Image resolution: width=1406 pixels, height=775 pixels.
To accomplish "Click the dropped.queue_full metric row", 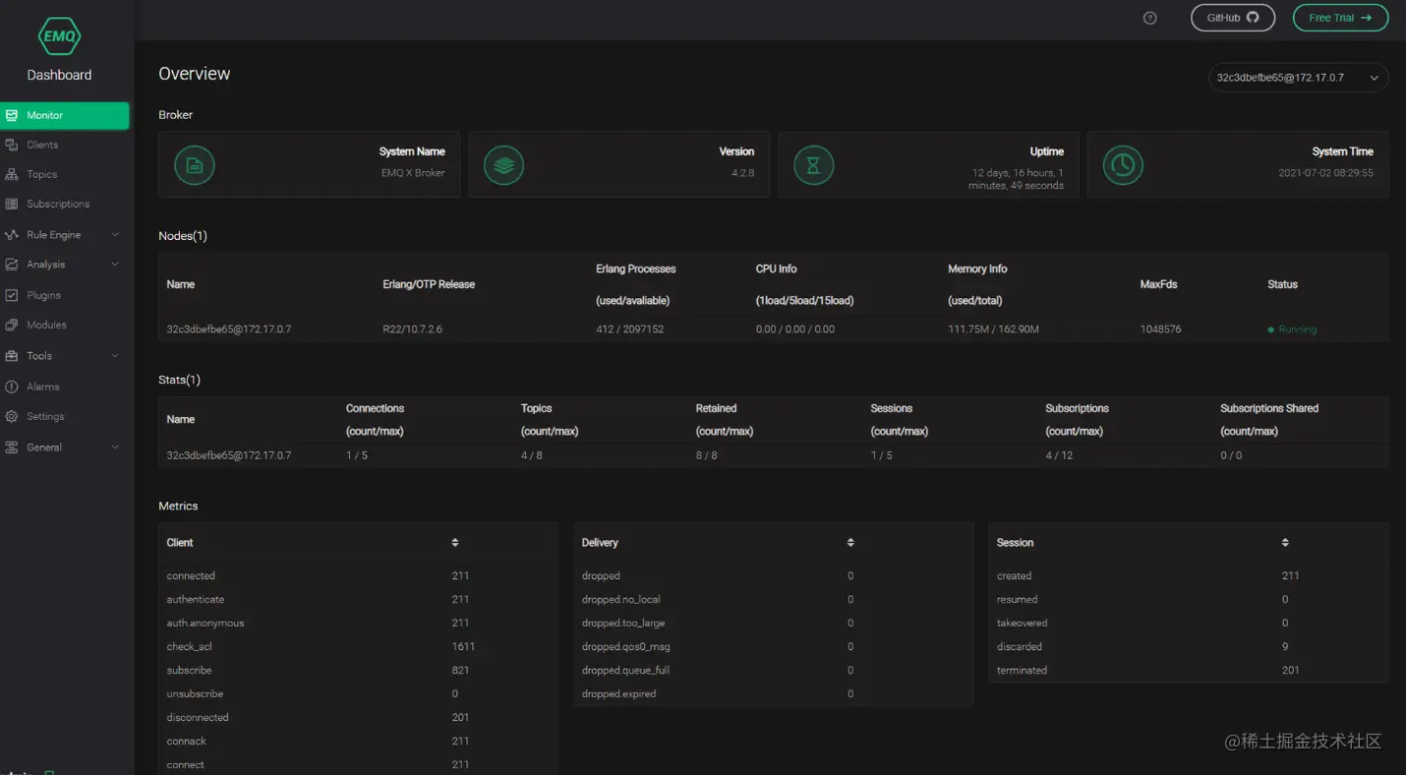I will [x=773, y=670].
